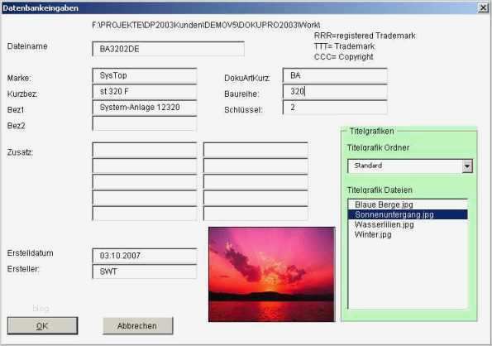This screenshot has height=346, width=492.
Task: Click the project path text F:\PROJEKTE
Action: (x=206, y=25)
